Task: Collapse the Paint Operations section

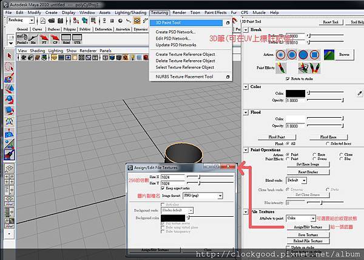Action: coord(246,150)
